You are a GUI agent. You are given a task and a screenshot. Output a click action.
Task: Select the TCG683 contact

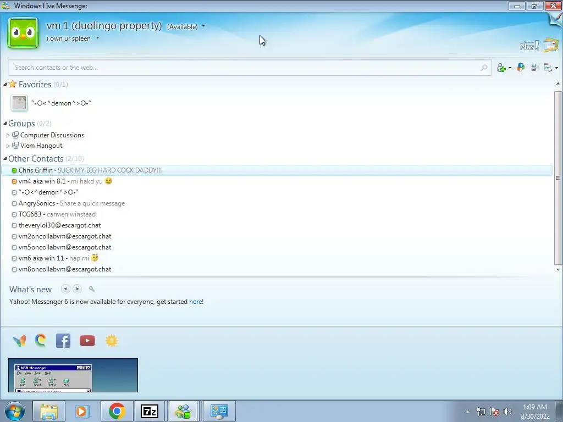coord(277,214)
